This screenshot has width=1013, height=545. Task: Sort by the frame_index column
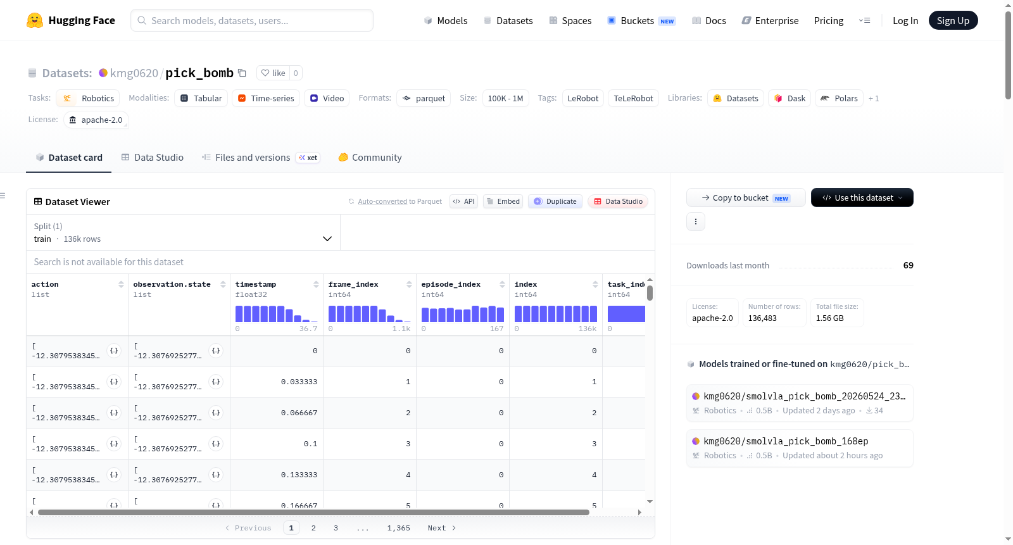(409, 285)
